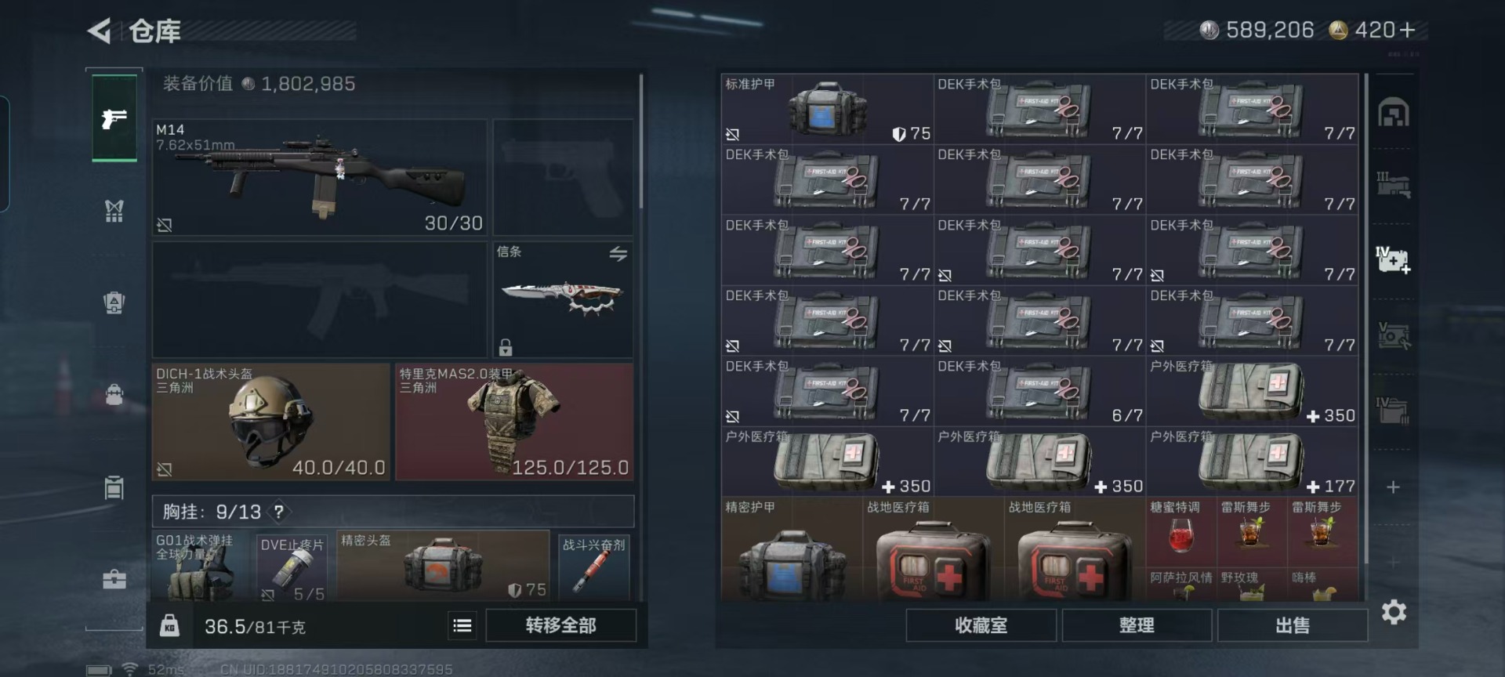Select the weapons pistol tab in left sidebar
The width and height of the screenshot is (1505, 677).
click(114, 118)
